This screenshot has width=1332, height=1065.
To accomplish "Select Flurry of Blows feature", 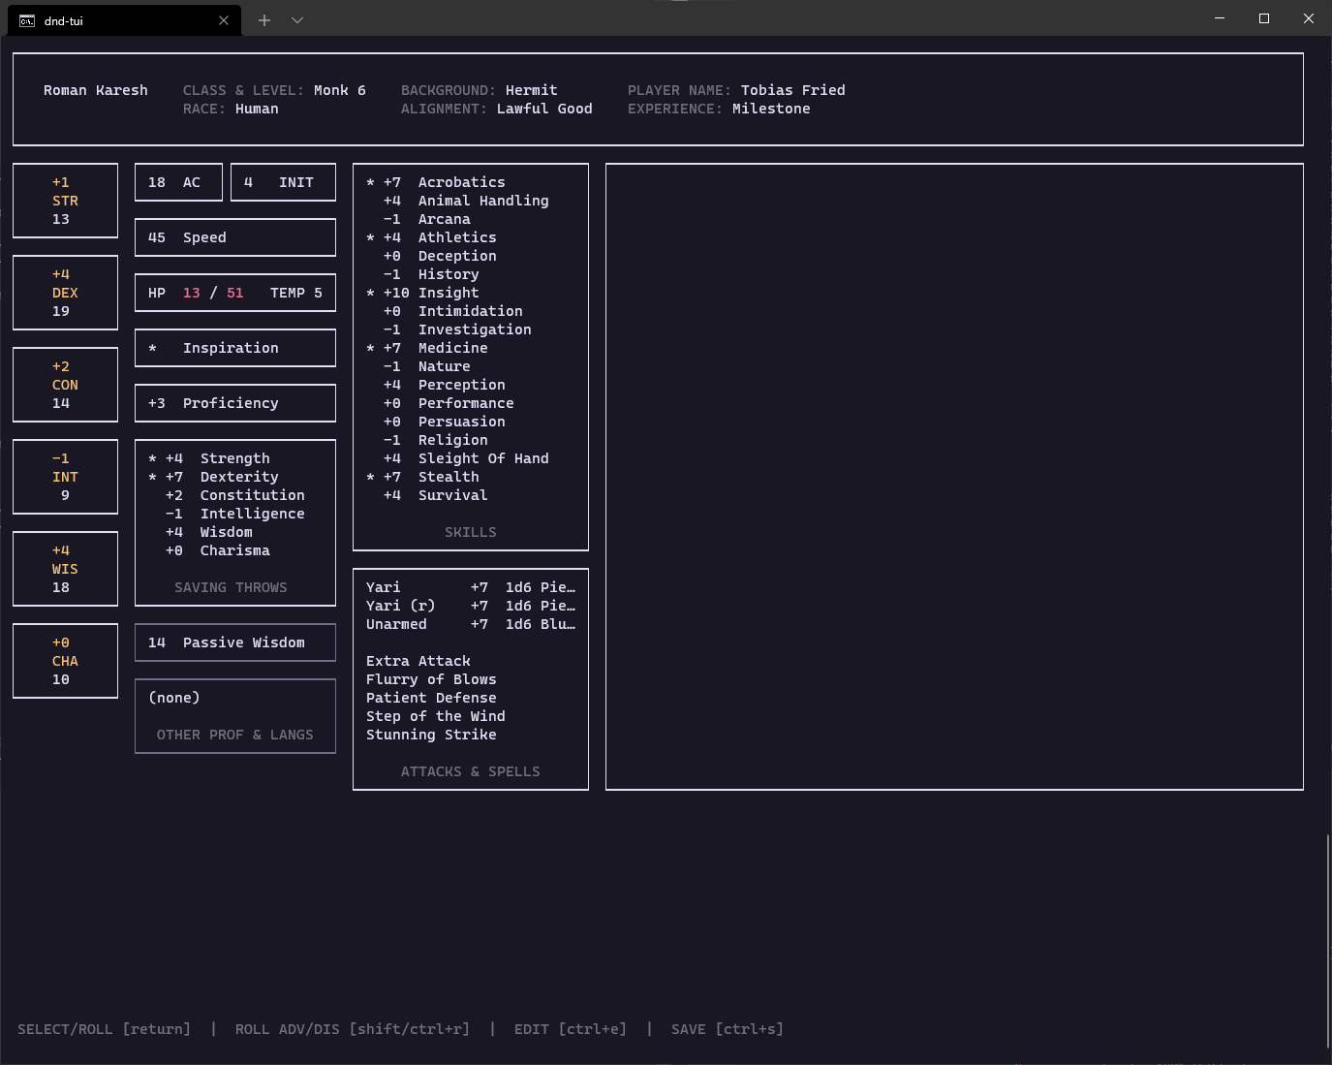I will coord(431,679).
